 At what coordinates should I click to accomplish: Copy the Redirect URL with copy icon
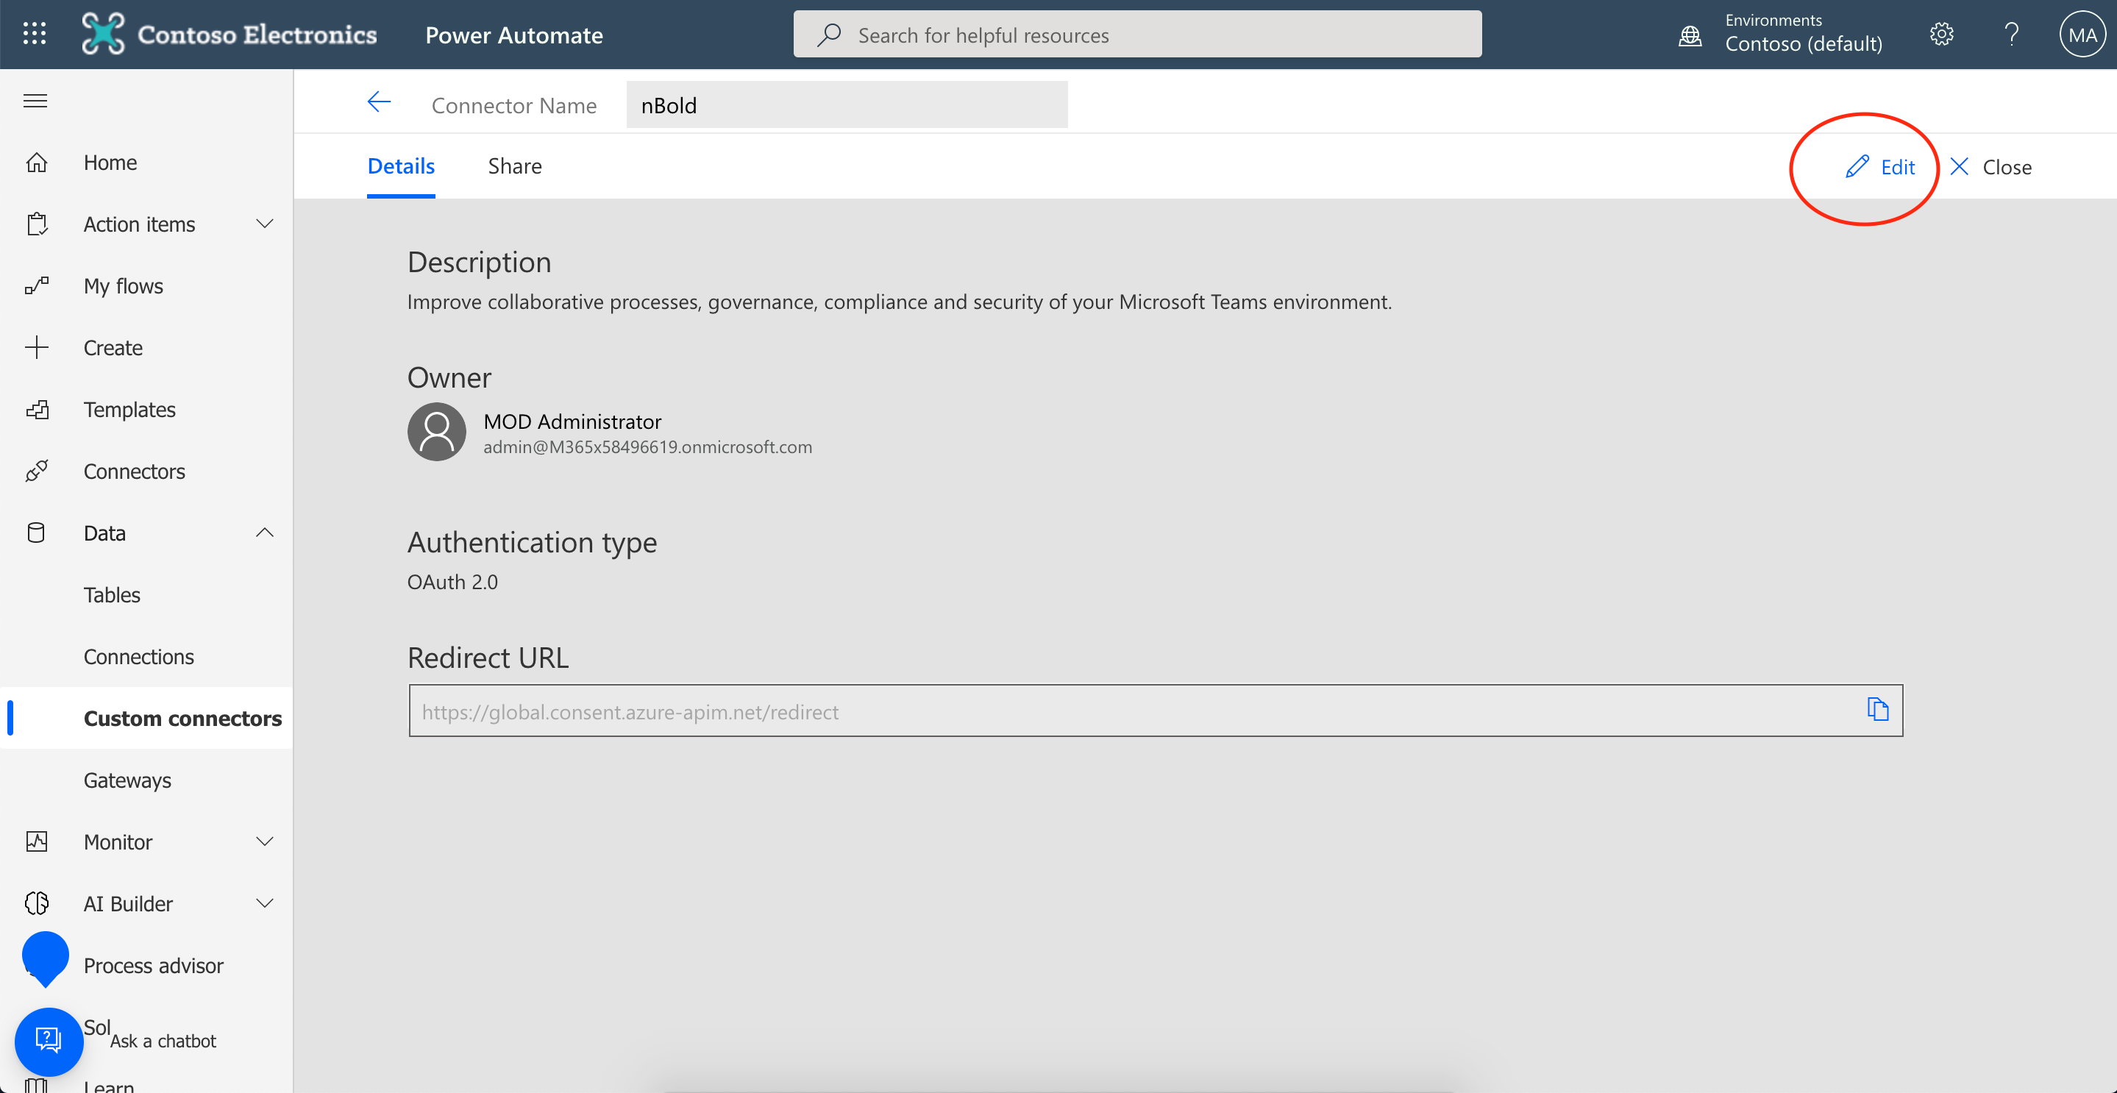coord(1877,709)
